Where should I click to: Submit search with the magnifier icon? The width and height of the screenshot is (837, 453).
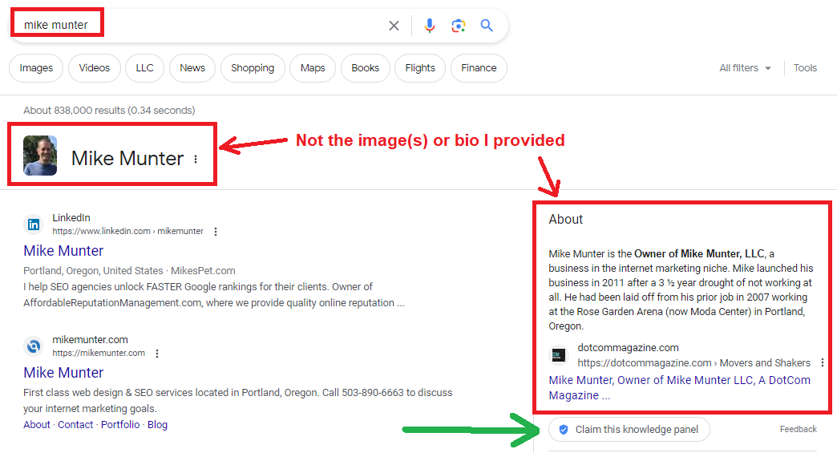coord(487,25)
